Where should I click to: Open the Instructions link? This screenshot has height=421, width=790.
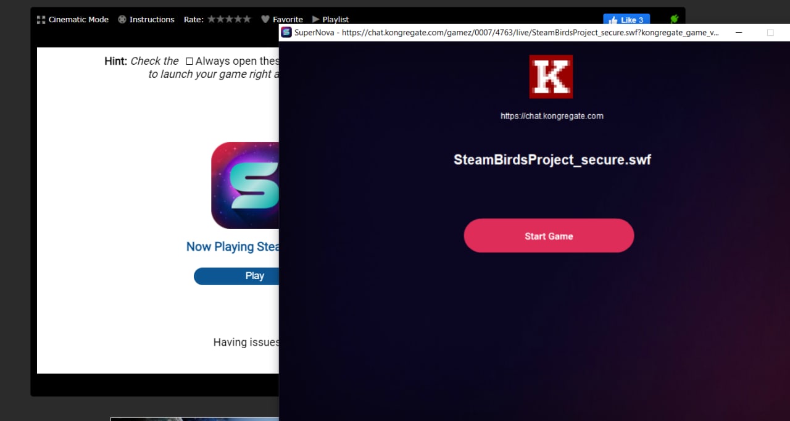click(x=152, y=20)
